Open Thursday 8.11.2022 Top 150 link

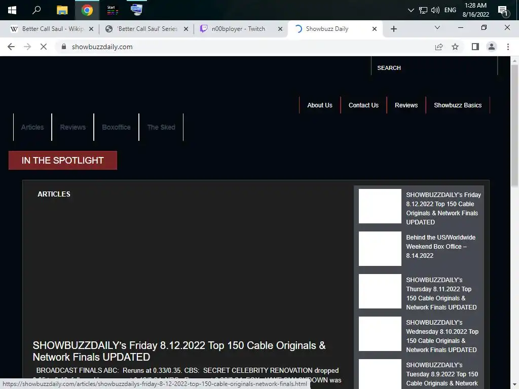[x=441, y=293]
